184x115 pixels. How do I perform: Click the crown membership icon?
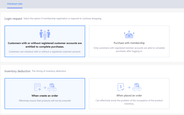tap(129, 35)
